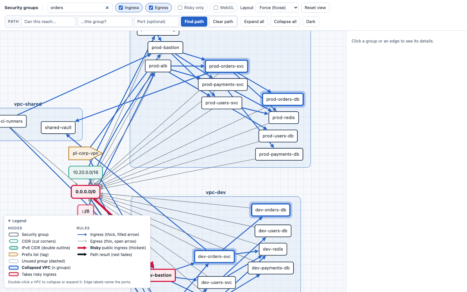Select the dev-users-svc node
The image size is (467, 292).
point(217,283)
